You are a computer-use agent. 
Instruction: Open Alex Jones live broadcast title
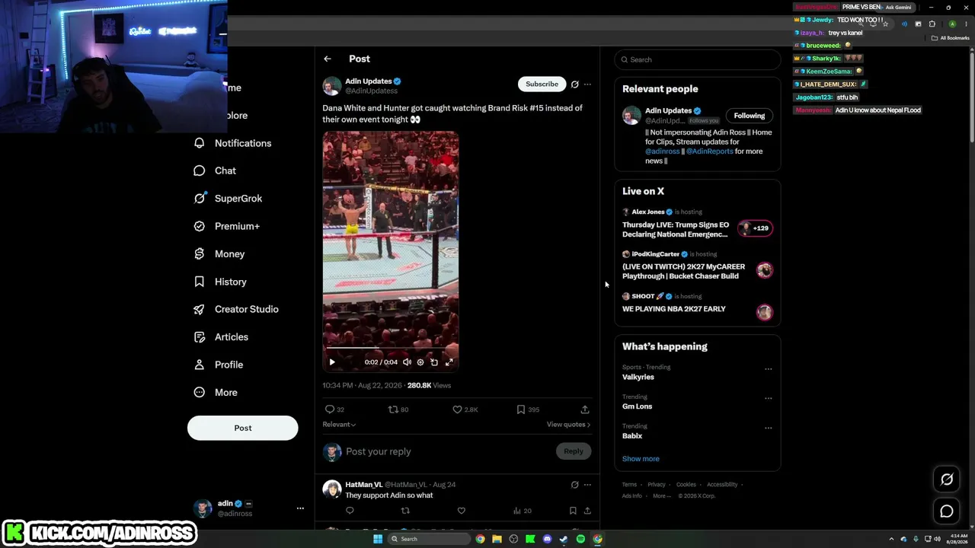[x=676, y=230]
